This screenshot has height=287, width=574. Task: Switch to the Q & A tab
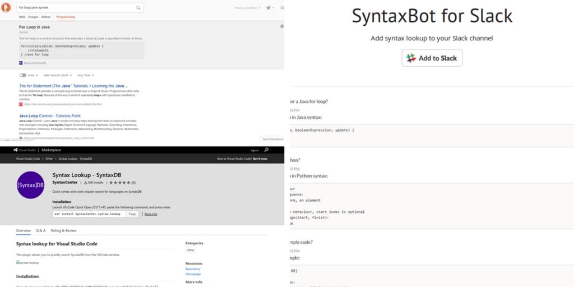click(40, 230)
